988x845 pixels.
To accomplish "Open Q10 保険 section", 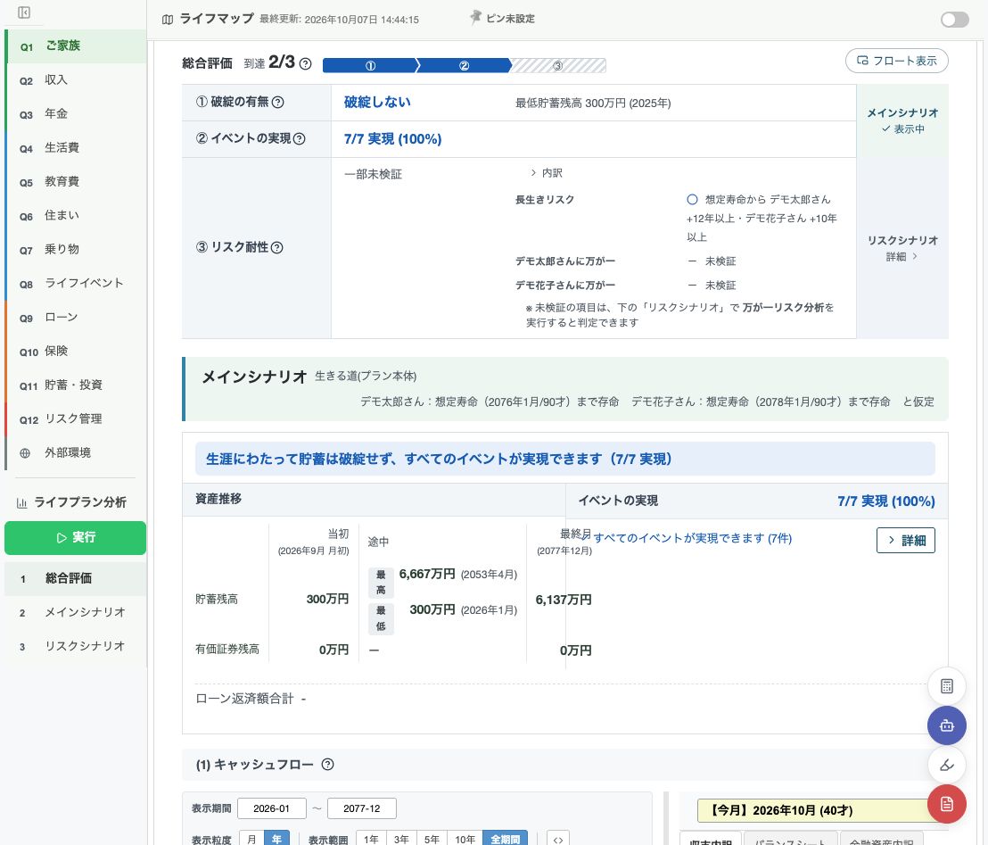I will tap(76, 352).
